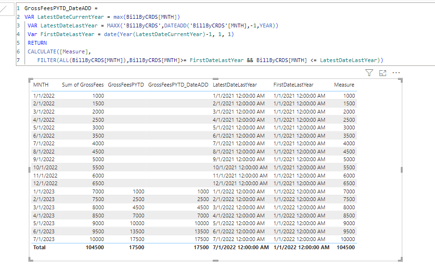Click the top center visual resize handle
Viewport: 435px width, 267px height.
pos(216,79)
